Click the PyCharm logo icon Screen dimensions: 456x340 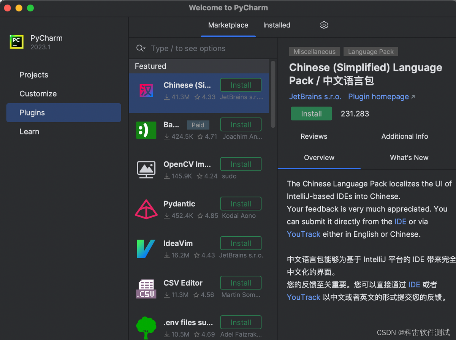17,42
